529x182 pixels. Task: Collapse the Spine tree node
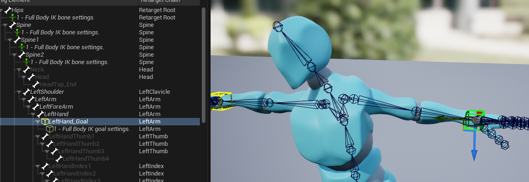[x=5, y=25]
